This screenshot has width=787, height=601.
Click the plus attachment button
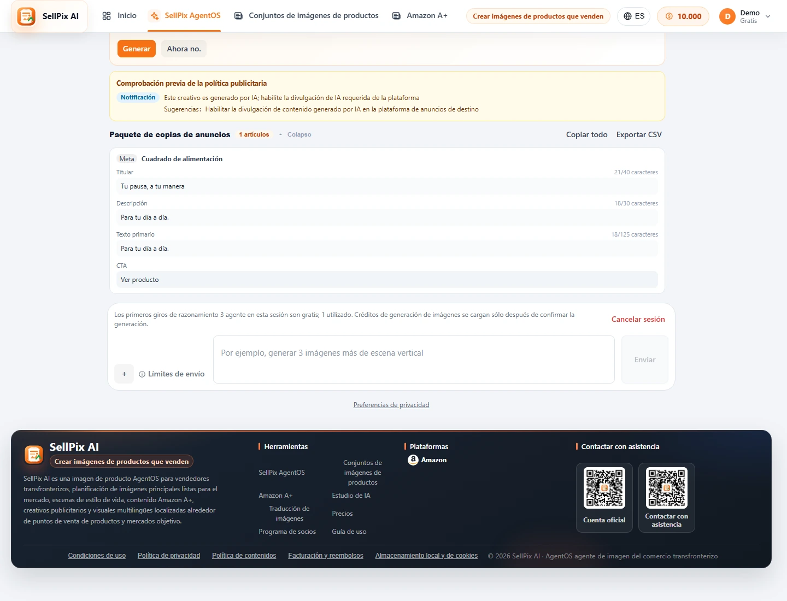click(124, 374)
